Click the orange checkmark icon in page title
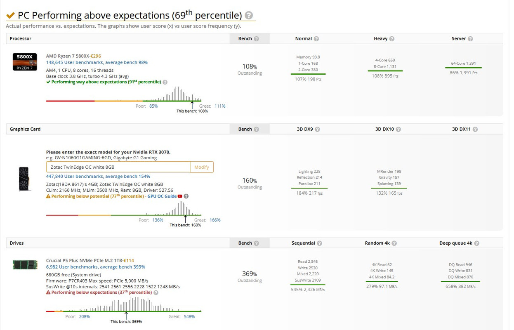The width and height of the screenshot is (514, 330). click(x=11, y=16)
